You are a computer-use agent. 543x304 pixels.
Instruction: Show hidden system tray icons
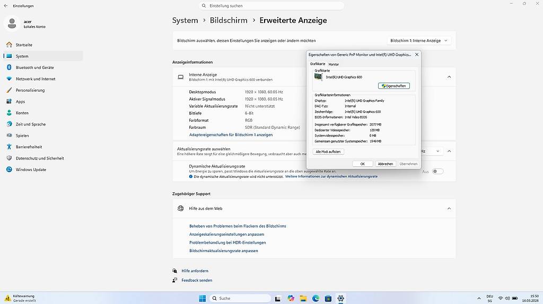click(479, 298)
